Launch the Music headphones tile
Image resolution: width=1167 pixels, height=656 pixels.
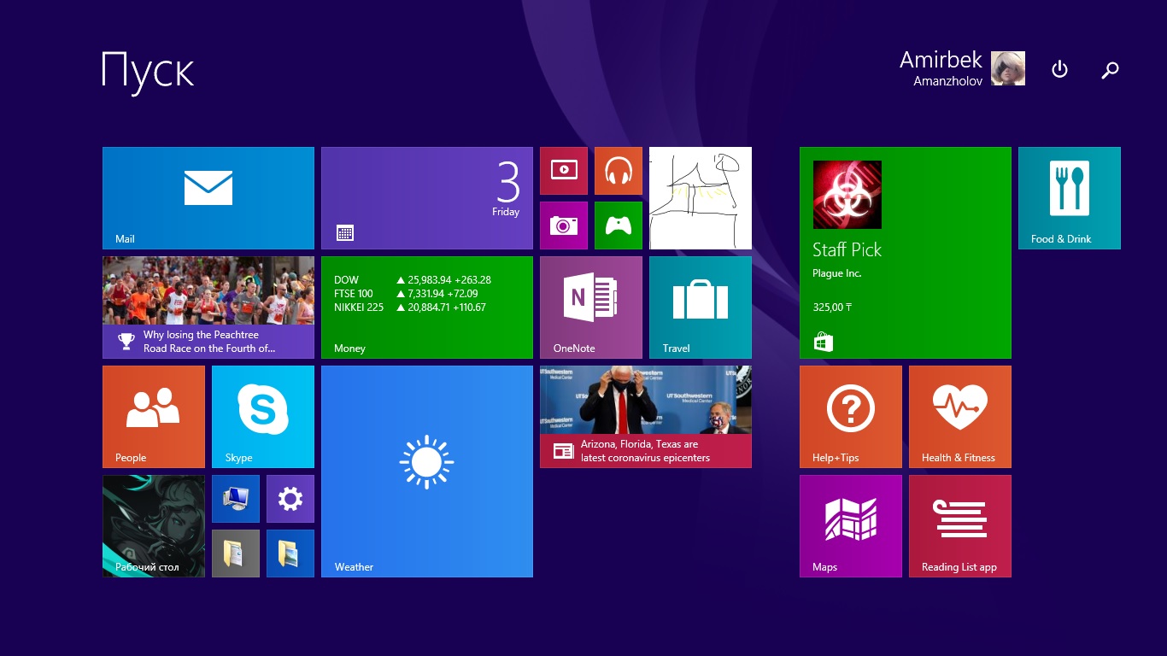tap(619, 171)
